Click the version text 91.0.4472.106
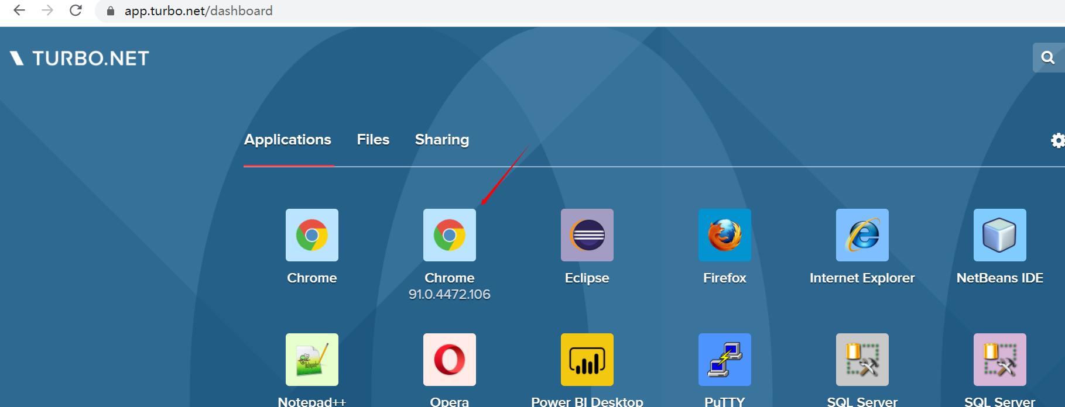The height and width of the screenshot is (407, 1065). pyautogui.click(x=450, y=294)
